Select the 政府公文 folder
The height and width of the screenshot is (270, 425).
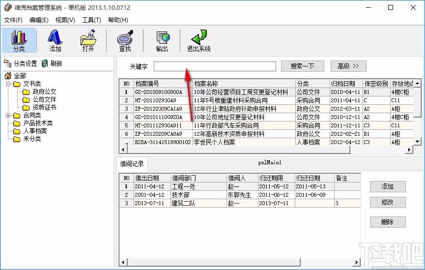click(x=40, y=91)
